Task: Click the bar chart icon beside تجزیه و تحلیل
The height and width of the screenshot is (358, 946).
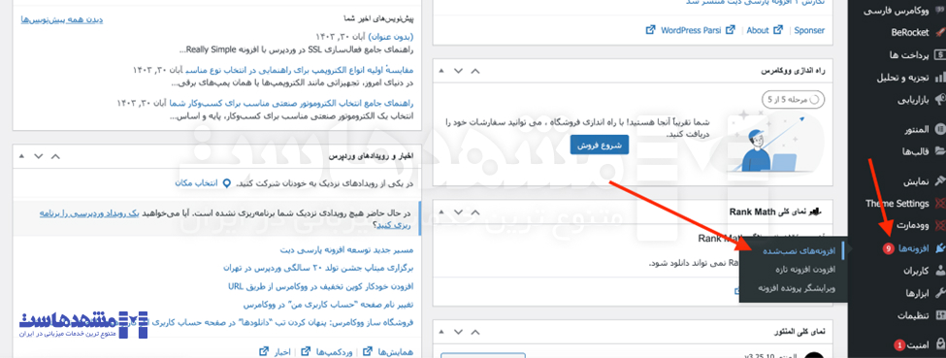Action: click(940, 78)
